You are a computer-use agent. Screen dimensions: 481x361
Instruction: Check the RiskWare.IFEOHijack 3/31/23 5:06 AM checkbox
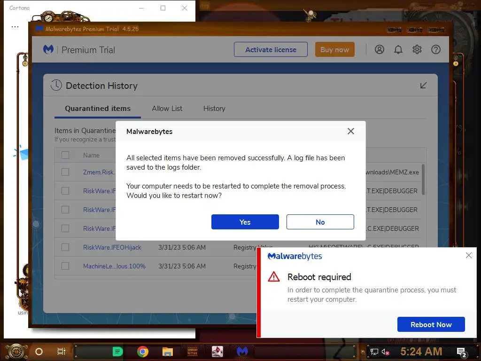pyautogui.click(x=65, y=247)
